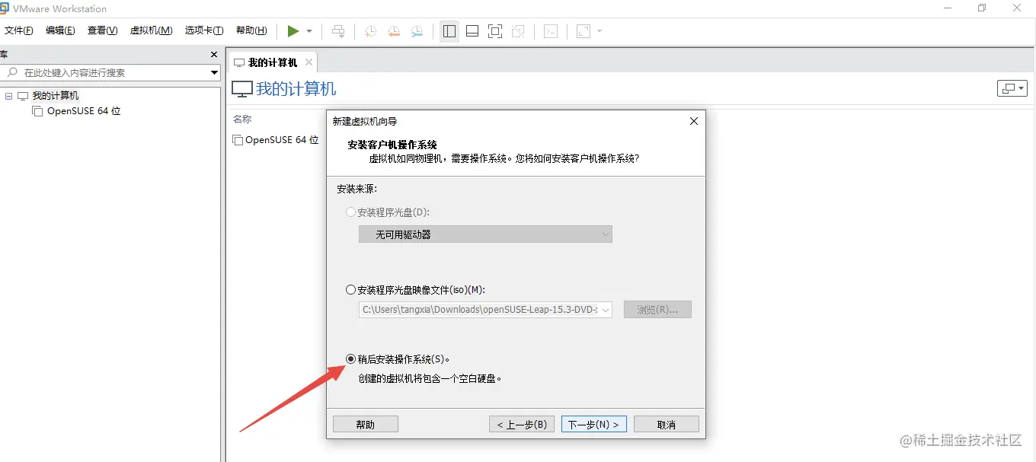The width and height of the screenshot is (1036, 462).
Task: Open the 查看(V) menu
Action: tap(102, 30)
